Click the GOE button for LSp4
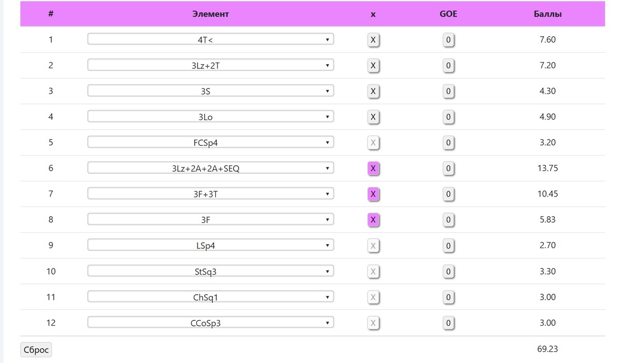The image size is (621, 363). pyautogui.click(x=449, y=246)
